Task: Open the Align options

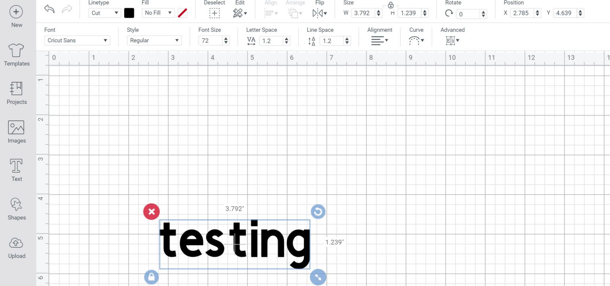Action: tap(271, 13)
